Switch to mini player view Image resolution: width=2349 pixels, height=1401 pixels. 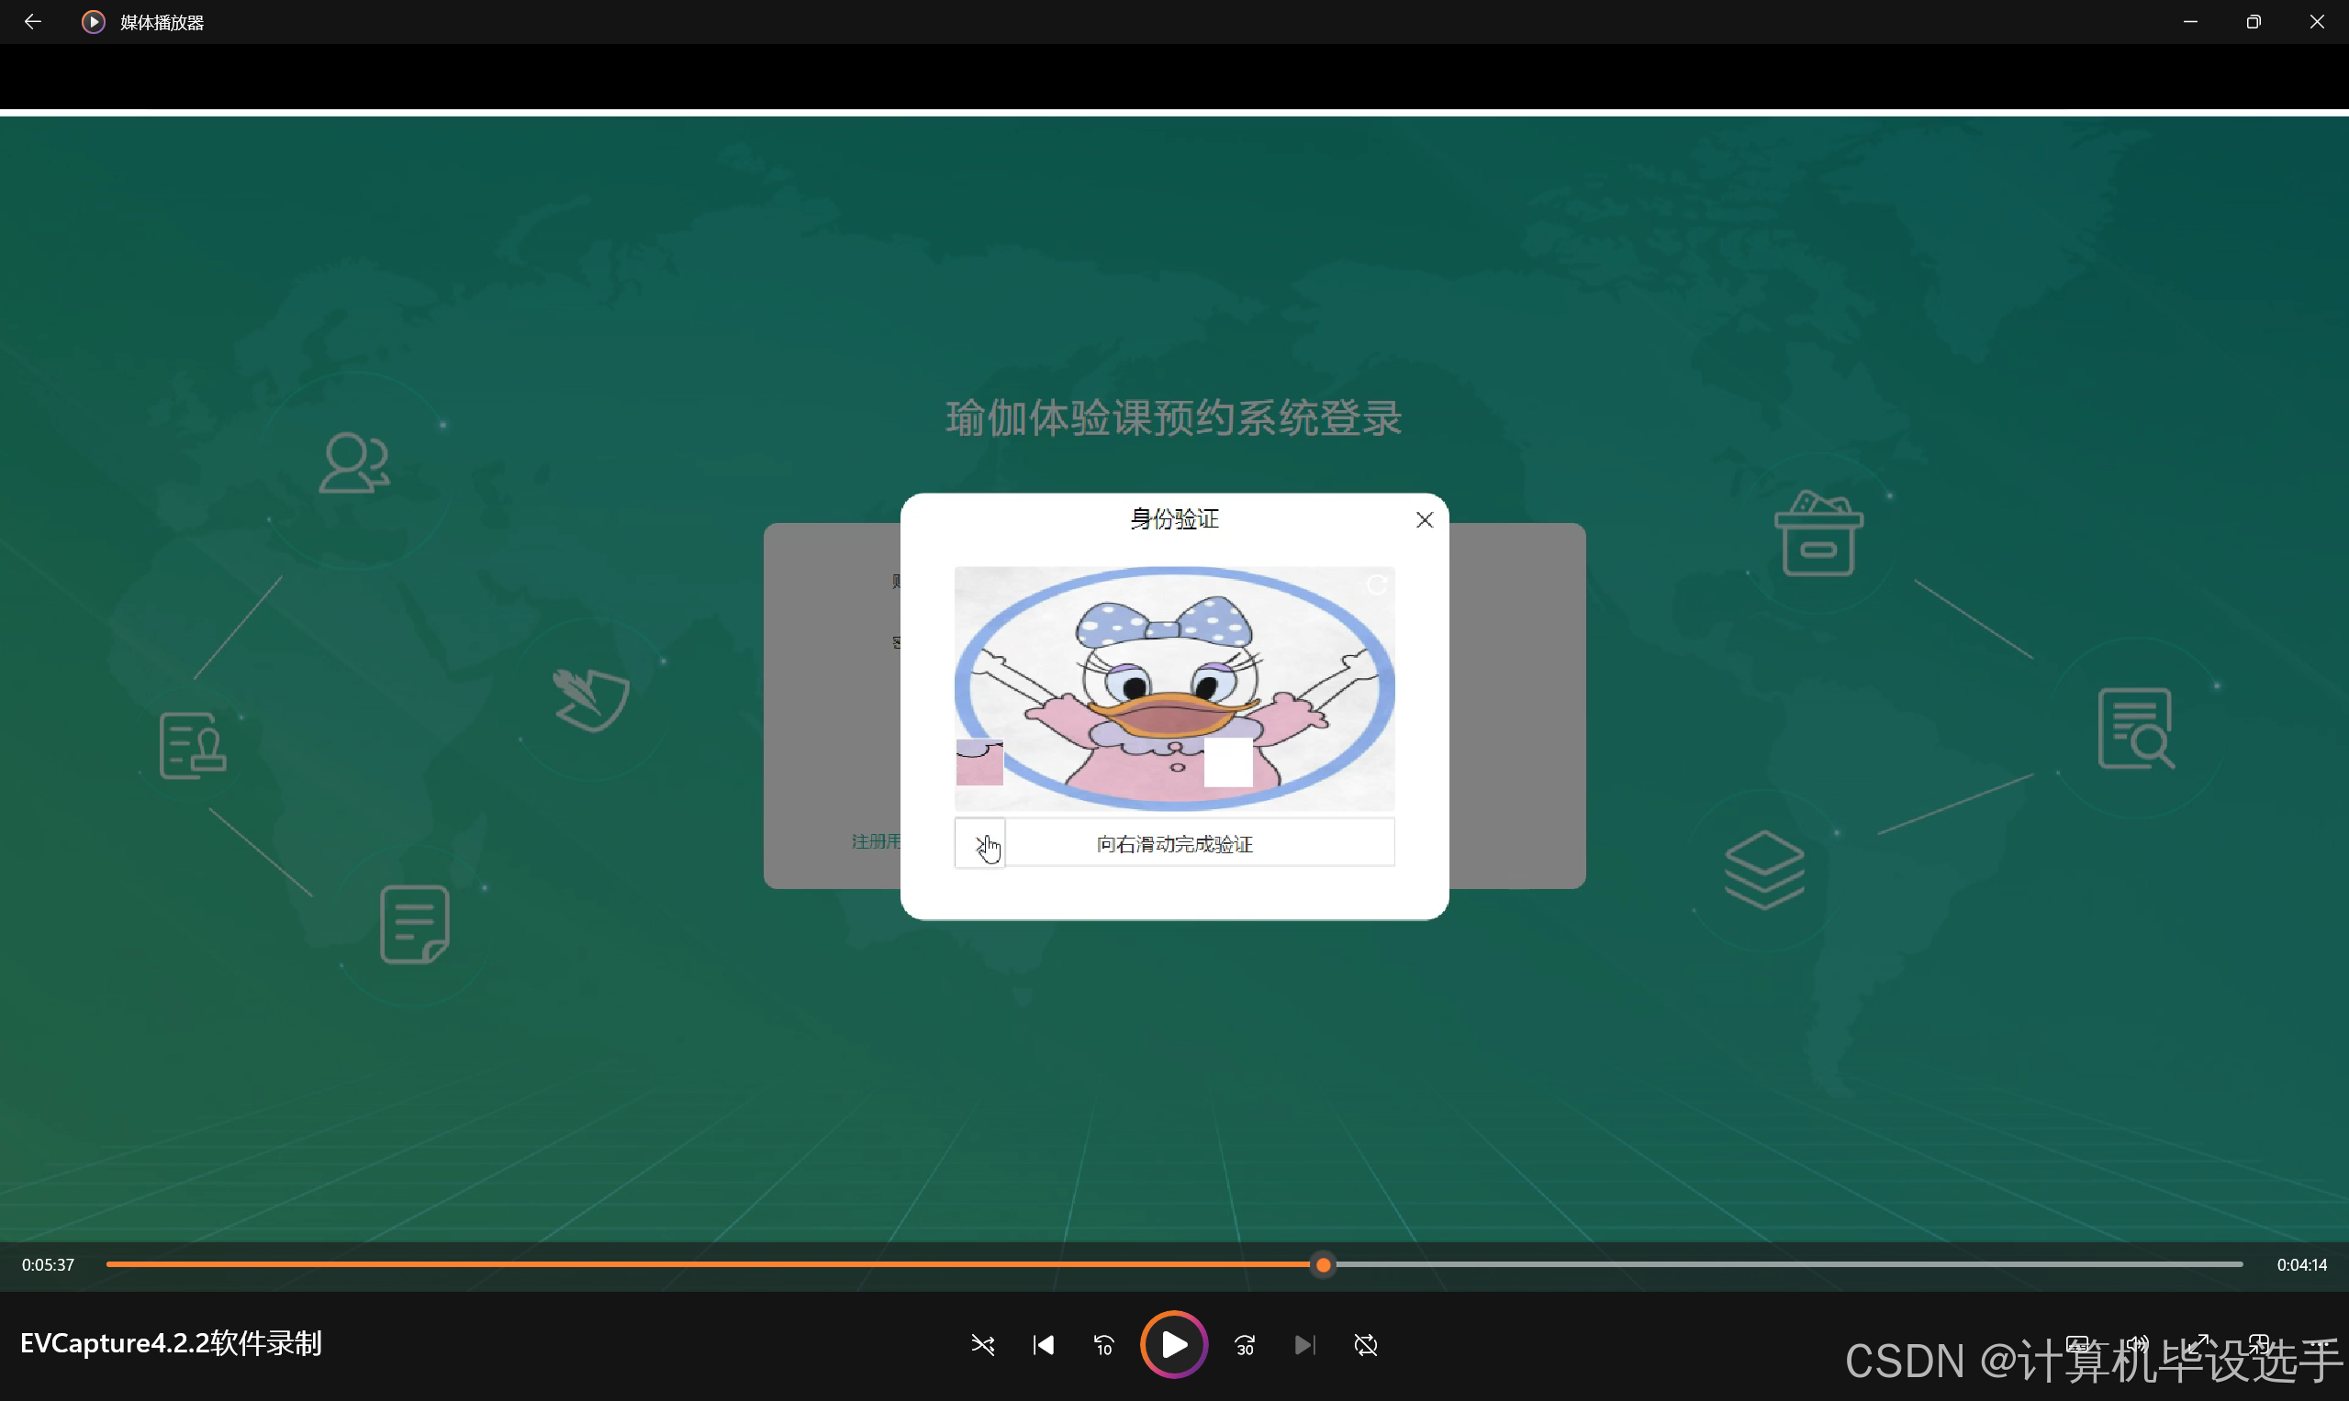[2258, 1342]
